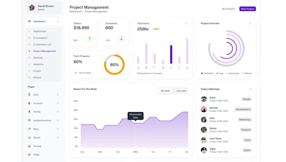
Task: Expand the User pages section
Action: click(x=58, y=95)
